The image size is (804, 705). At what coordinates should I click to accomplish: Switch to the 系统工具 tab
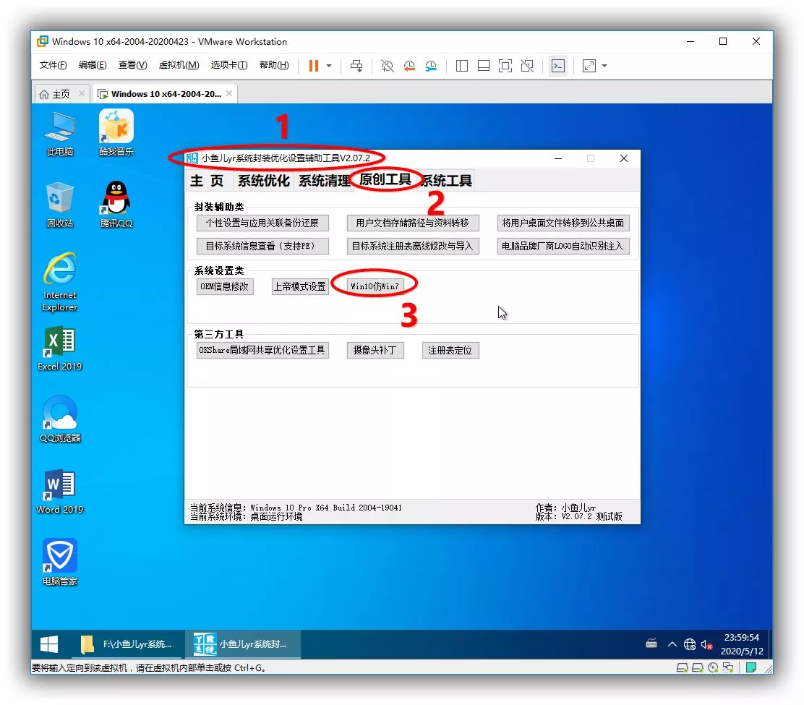(446, 181)
